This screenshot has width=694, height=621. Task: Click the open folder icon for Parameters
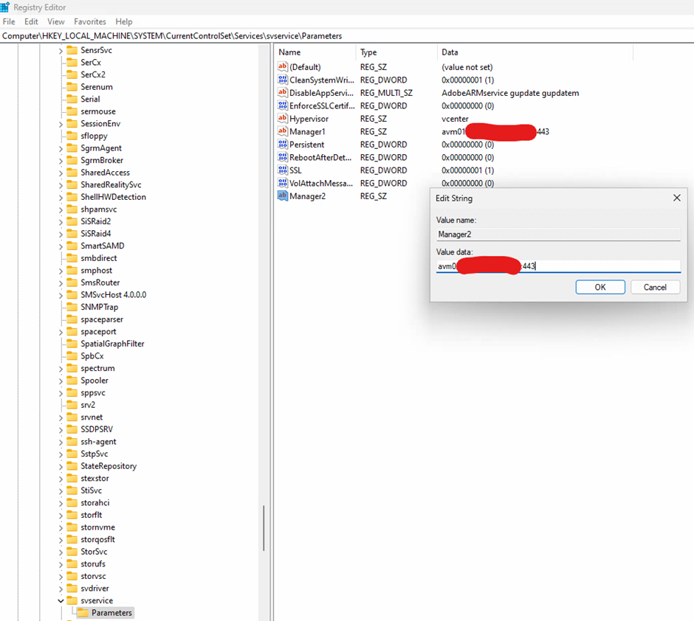click(83, 613)
